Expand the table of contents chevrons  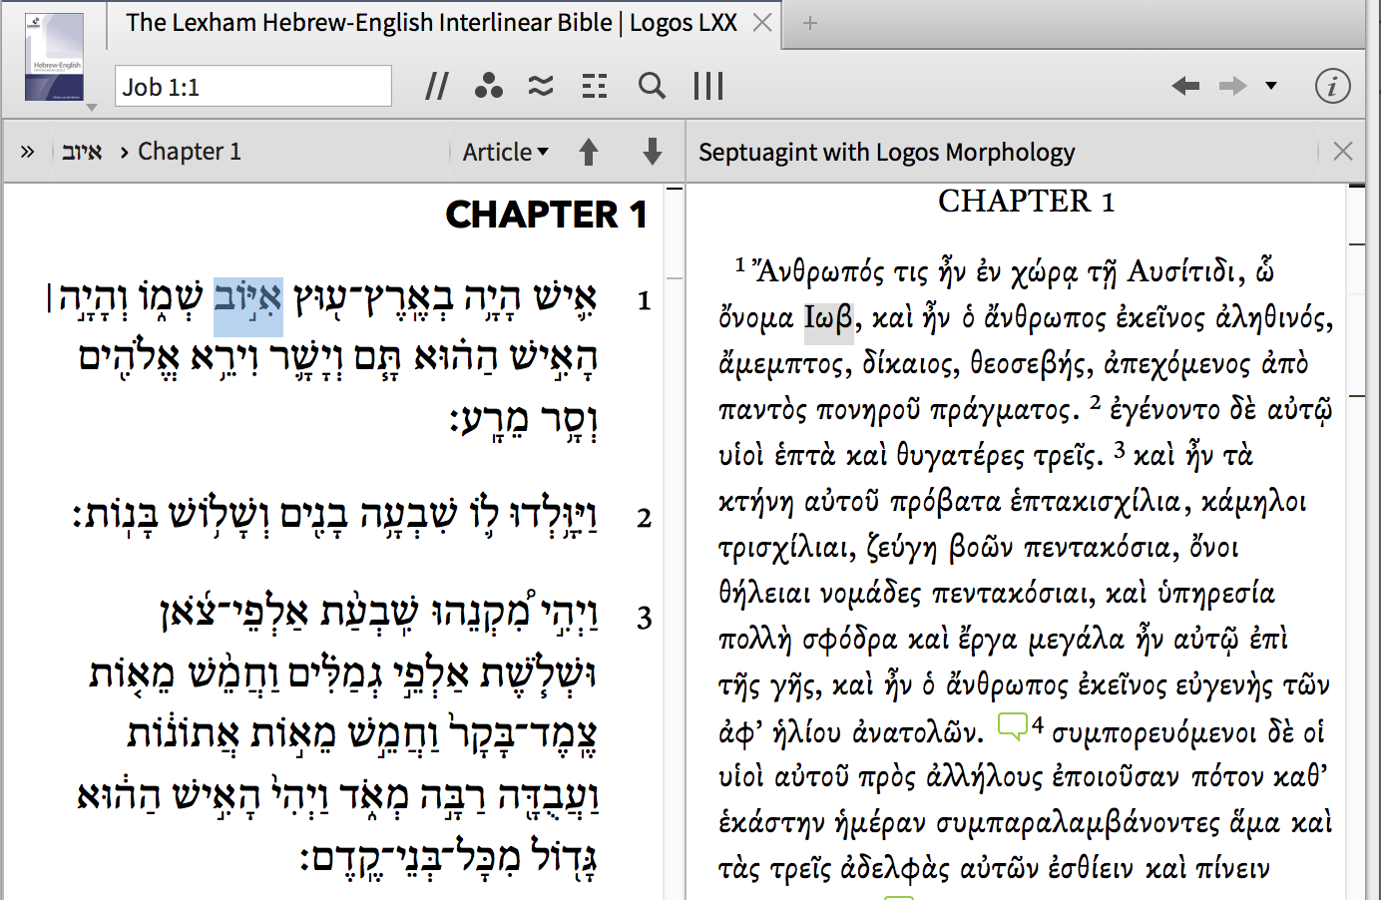27,152
